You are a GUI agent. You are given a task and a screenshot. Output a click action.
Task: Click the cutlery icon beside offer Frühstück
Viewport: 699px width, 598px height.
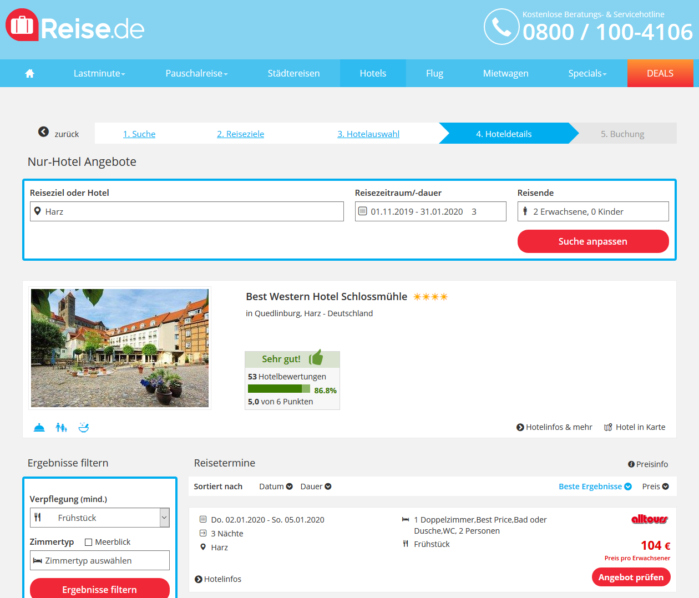[x=406, y=544]
